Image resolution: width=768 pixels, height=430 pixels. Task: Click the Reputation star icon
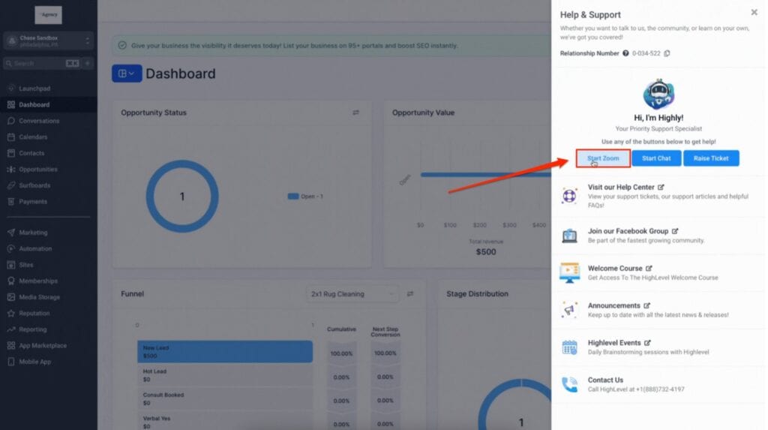[x=10, y=314]
